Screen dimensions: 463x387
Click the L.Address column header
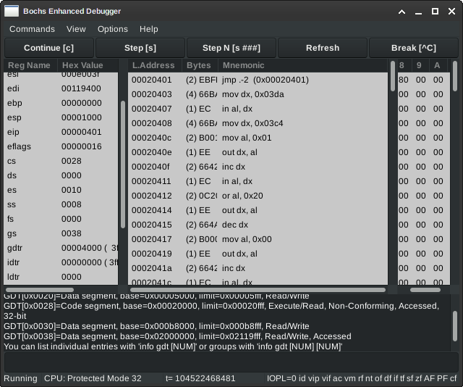click(x=156, y=65)
